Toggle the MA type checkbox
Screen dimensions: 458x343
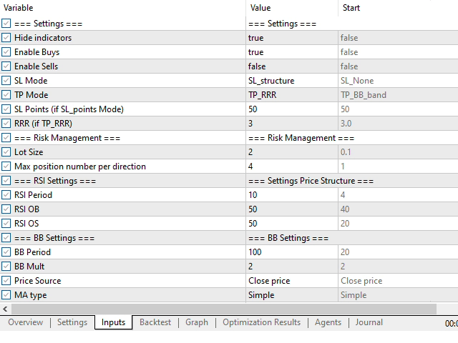pyautogui.click(x=6, y=295)
